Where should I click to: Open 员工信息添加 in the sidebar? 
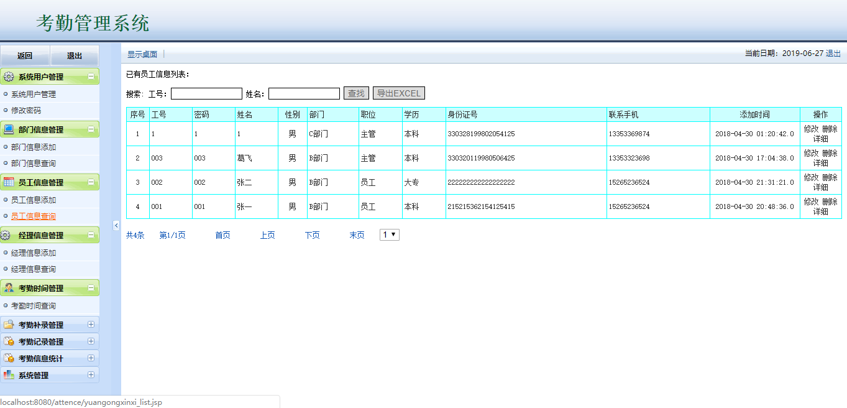point(34,200)
